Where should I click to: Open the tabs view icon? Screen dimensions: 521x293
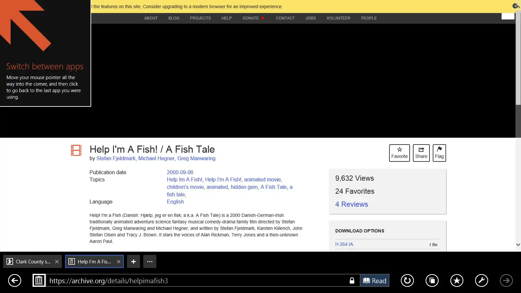pos(432,280)
